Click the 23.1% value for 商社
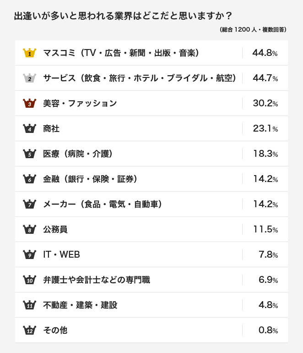This screenshot has height=353, width=303. [265, 128]
